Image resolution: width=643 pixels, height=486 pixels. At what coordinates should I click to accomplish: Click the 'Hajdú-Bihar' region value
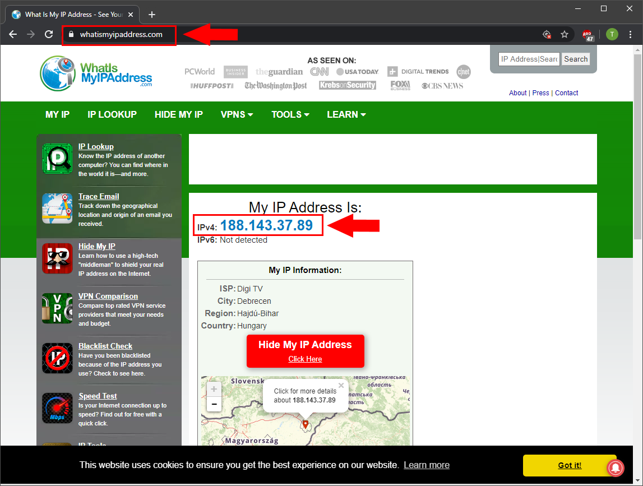click(x=257, y=313)
